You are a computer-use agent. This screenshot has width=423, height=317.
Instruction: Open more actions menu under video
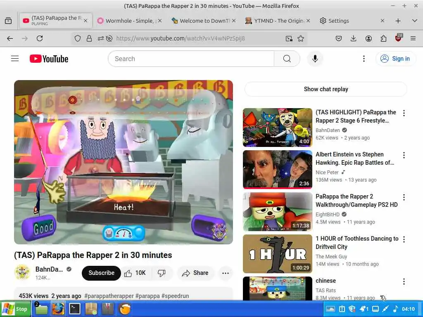tap(226, 273)
